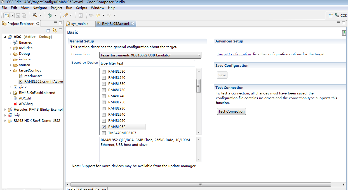Open the Scripts menu

click(x=81, y=8)
